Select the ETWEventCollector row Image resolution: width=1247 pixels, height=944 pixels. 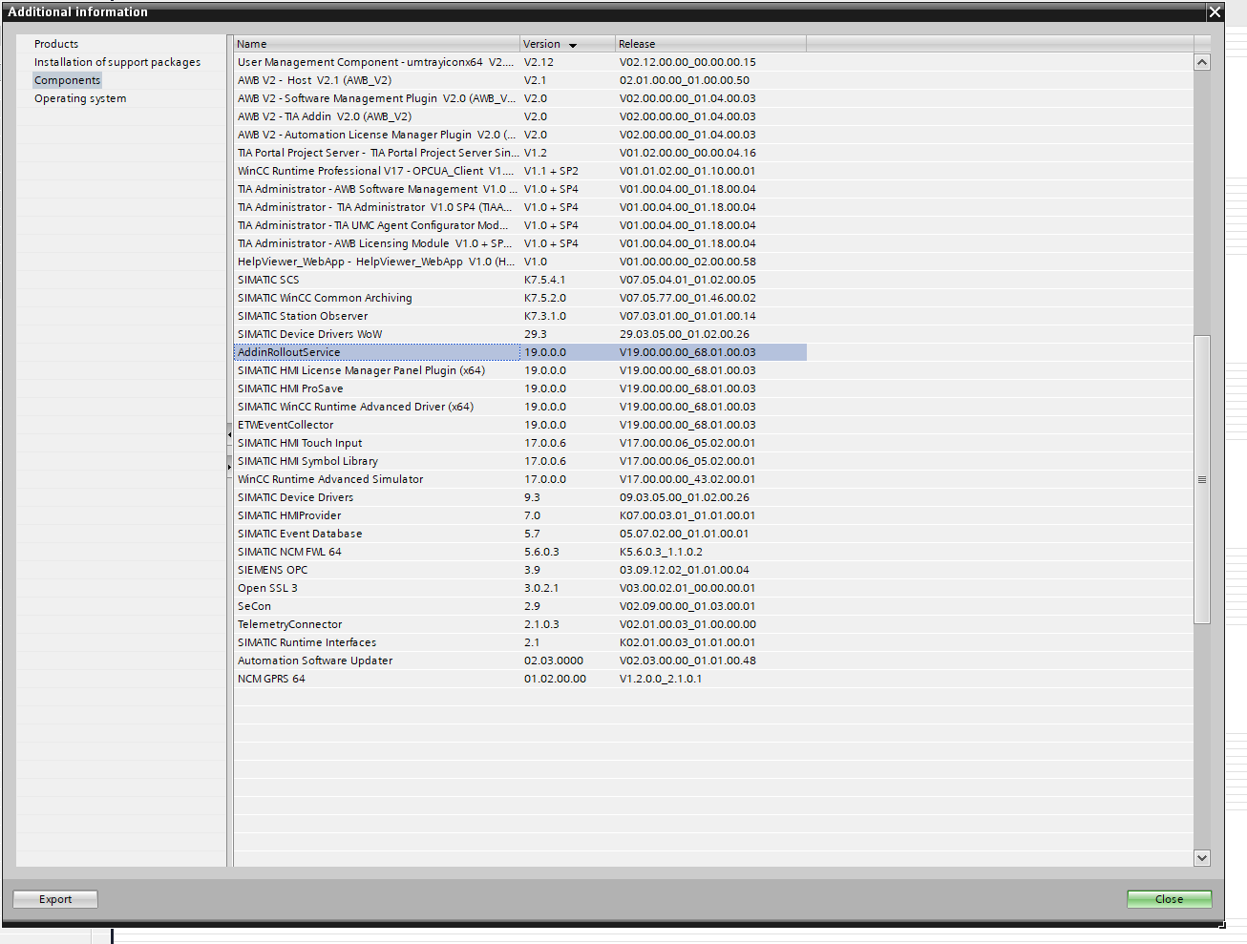(x=520, y=425)
